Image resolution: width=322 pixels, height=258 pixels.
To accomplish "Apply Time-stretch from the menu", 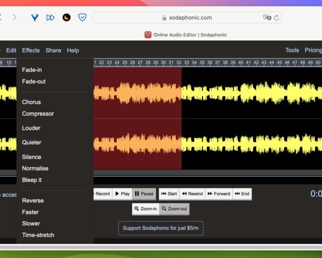I will click(38, 235).
